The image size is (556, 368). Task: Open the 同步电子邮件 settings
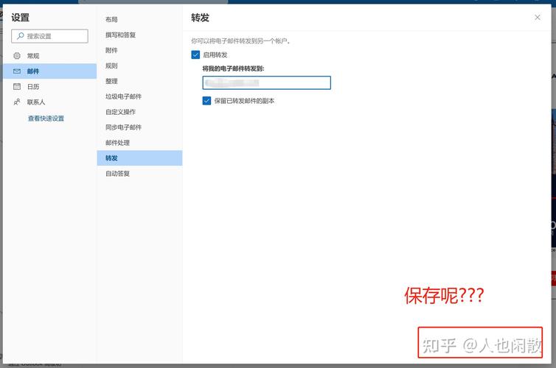point(139,127)
